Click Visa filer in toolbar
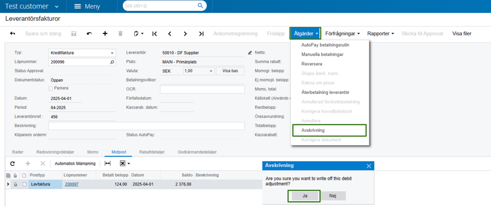 462,33
